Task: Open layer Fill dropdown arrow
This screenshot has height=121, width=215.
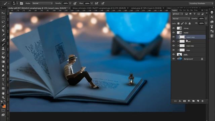Action: 206,23
